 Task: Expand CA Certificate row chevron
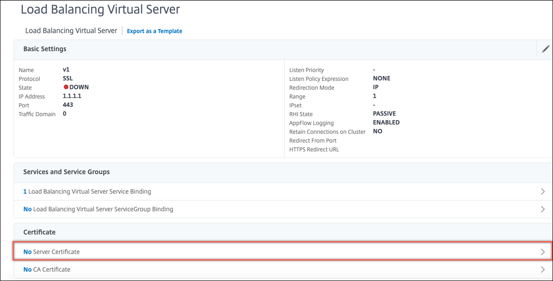click(x=543, y=269)
